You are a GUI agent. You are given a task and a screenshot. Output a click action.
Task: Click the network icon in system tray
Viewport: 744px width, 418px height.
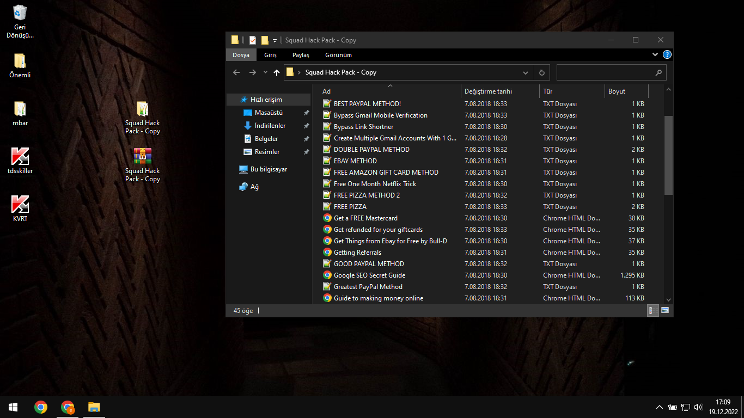pyautogui.click(x=686, y=407)
